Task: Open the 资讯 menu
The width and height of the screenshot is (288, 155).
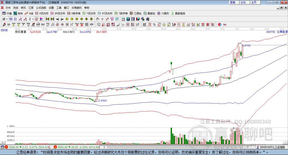Action: (23, 8)
